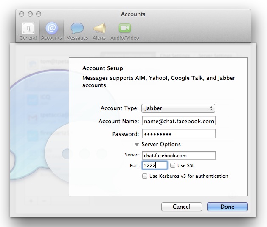
Task: Open the General preferences pane
Action: click(28, 31)
